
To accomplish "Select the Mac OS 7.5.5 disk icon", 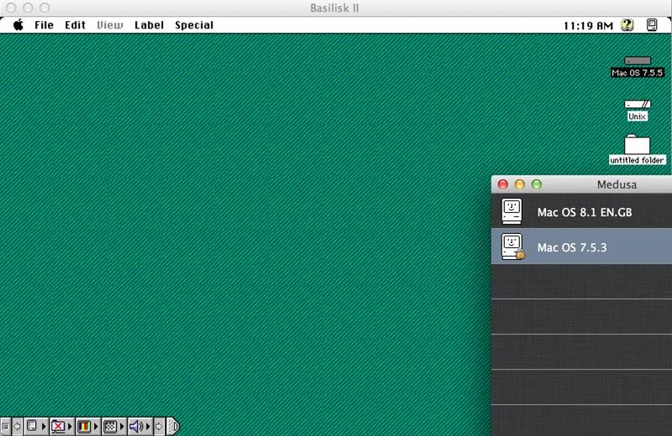I will click(638, 60).
